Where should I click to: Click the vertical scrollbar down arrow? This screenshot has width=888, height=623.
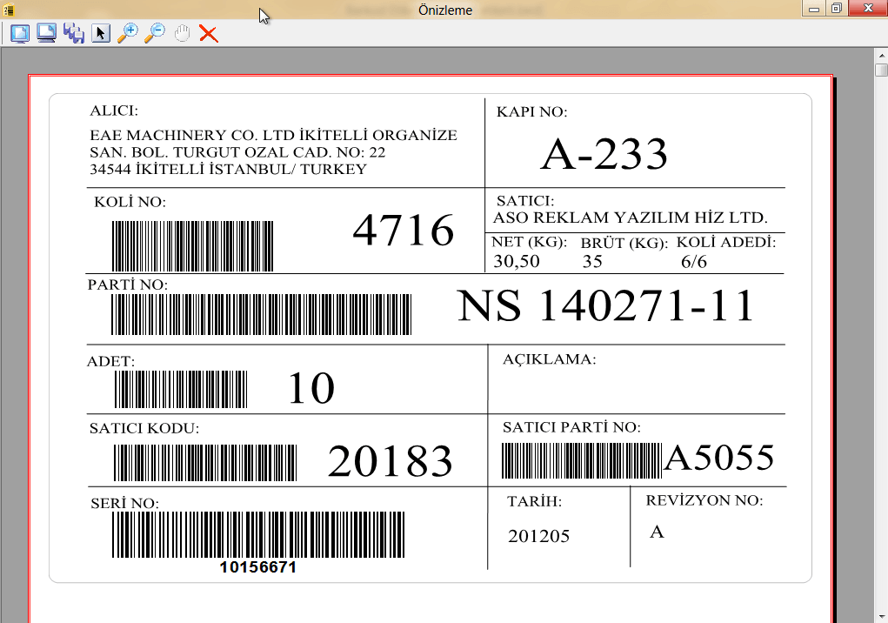tap(882, 616)
